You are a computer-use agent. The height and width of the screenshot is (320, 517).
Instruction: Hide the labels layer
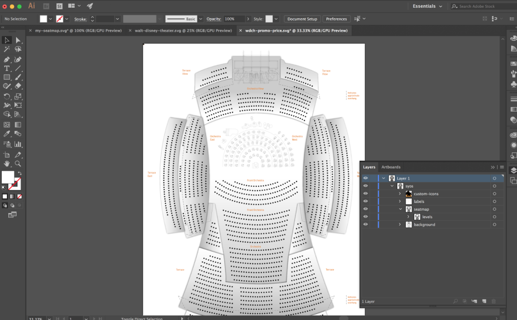[x=365, y=201]
